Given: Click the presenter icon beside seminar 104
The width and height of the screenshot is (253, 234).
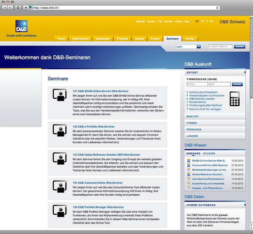Looking at the screenshot, I should click(60, 186).
